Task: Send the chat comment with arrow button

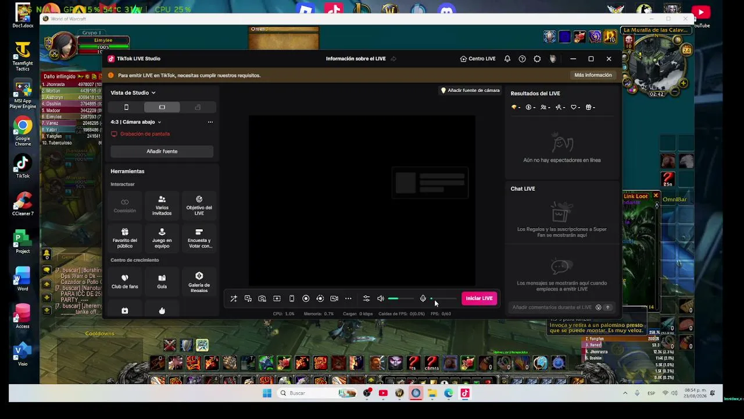Action: point(607,307)
